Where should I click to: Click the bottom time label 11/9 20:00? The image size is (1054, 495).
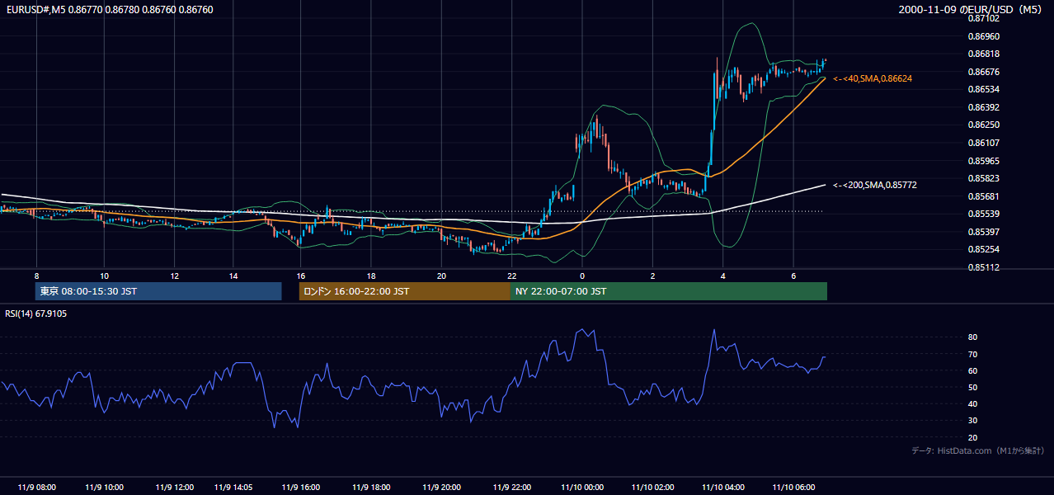[x=441, y=487]
